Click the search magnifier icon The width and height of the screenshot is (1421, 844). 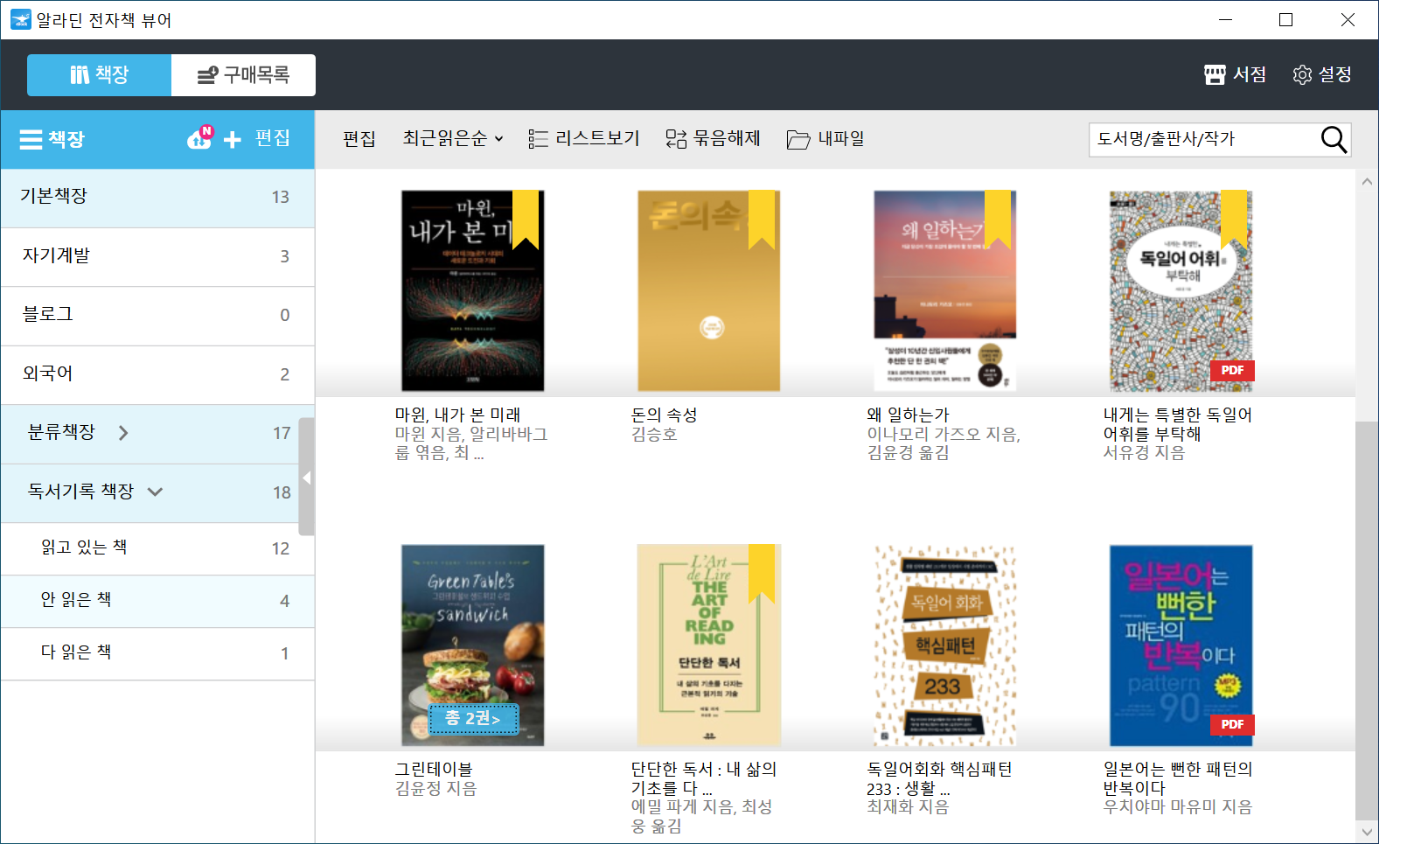point(1334,139)
